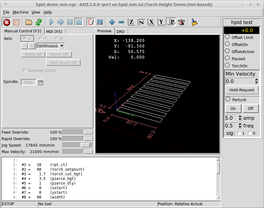
Task: Toggle rotate mode cone icon
Action: coord(182,22)
